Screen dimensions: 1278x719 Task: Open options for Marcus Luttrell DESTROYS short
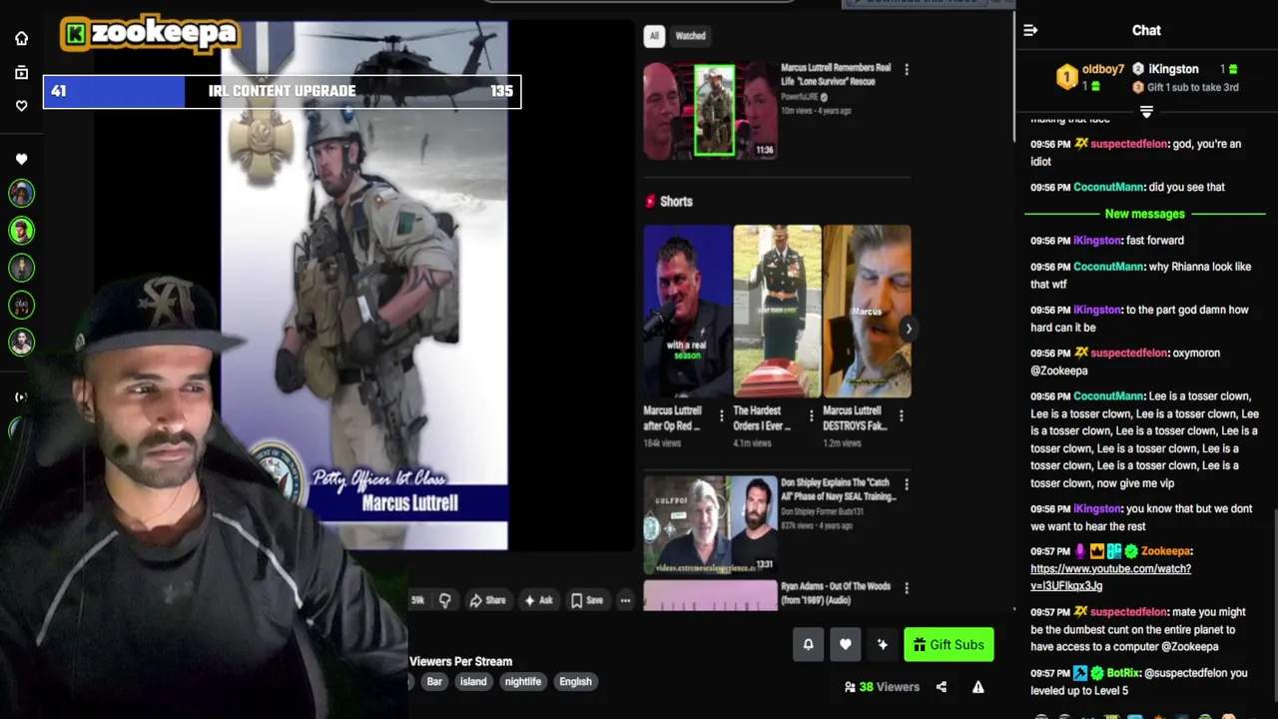click(902, 415)
